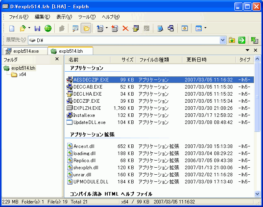The width and height of the screenshot is (263, 207).
Task: Click the New archive blank page icon
Action: 12,28
